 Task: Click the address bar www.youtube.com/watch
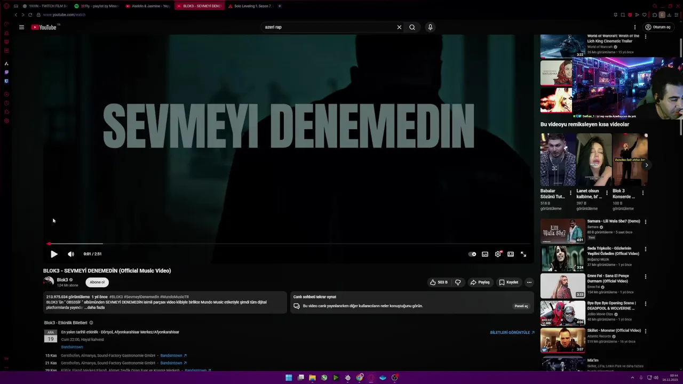point(64,15)
